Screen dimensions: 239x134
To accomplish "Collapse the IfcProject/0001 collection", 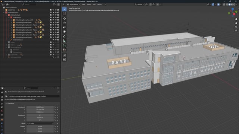I will click(4, 12).
